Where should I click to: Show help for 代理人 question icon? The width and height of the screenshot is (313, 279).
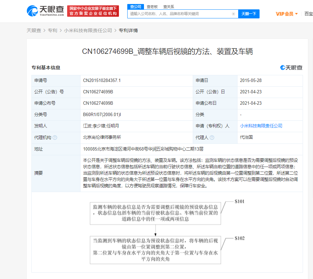[212, 137]
